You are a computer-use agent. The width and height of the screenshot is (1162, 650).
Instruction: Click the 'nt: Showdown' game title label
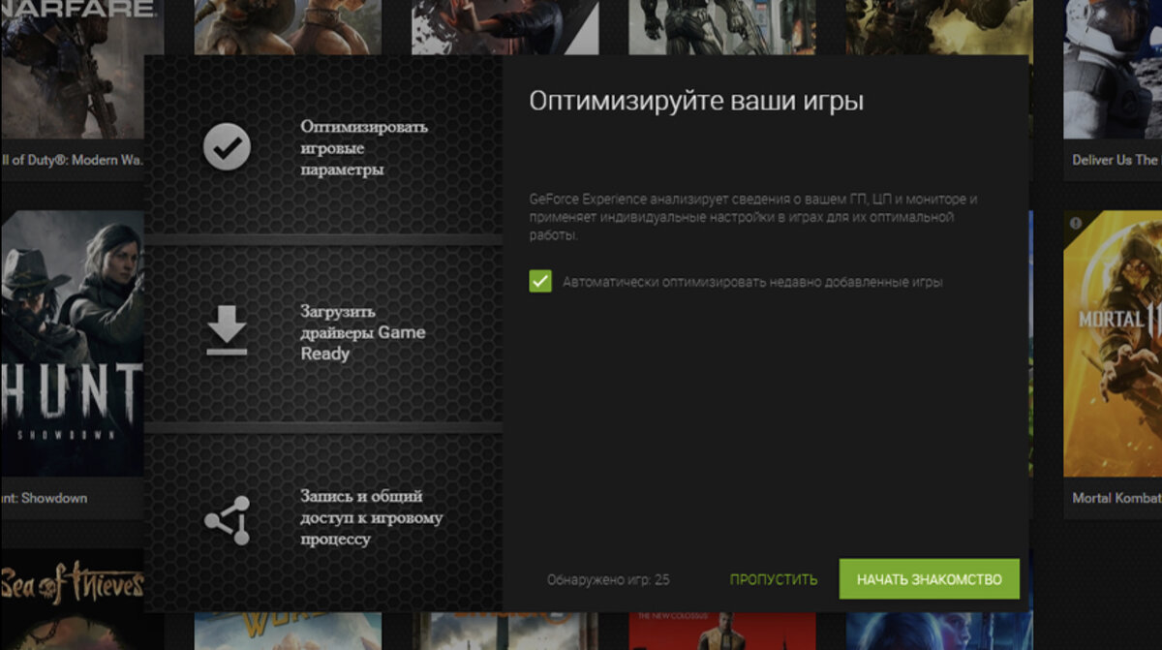45,498
